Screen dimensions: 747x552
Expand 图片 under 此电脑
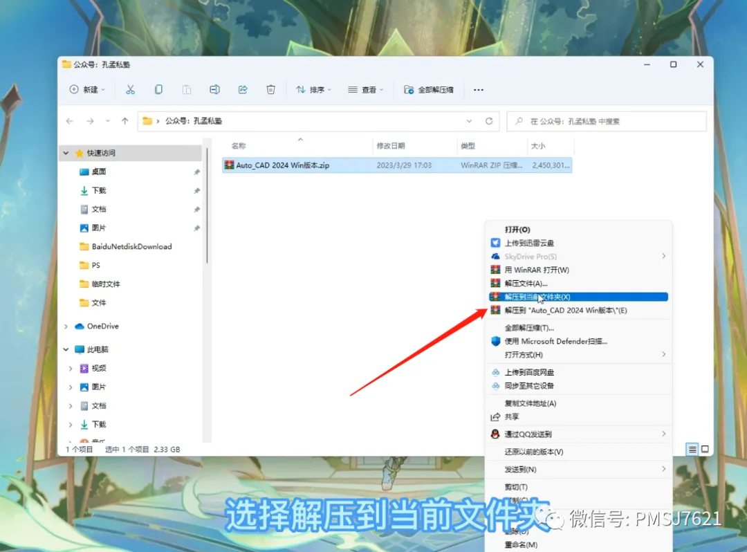[x=71, y=387]
